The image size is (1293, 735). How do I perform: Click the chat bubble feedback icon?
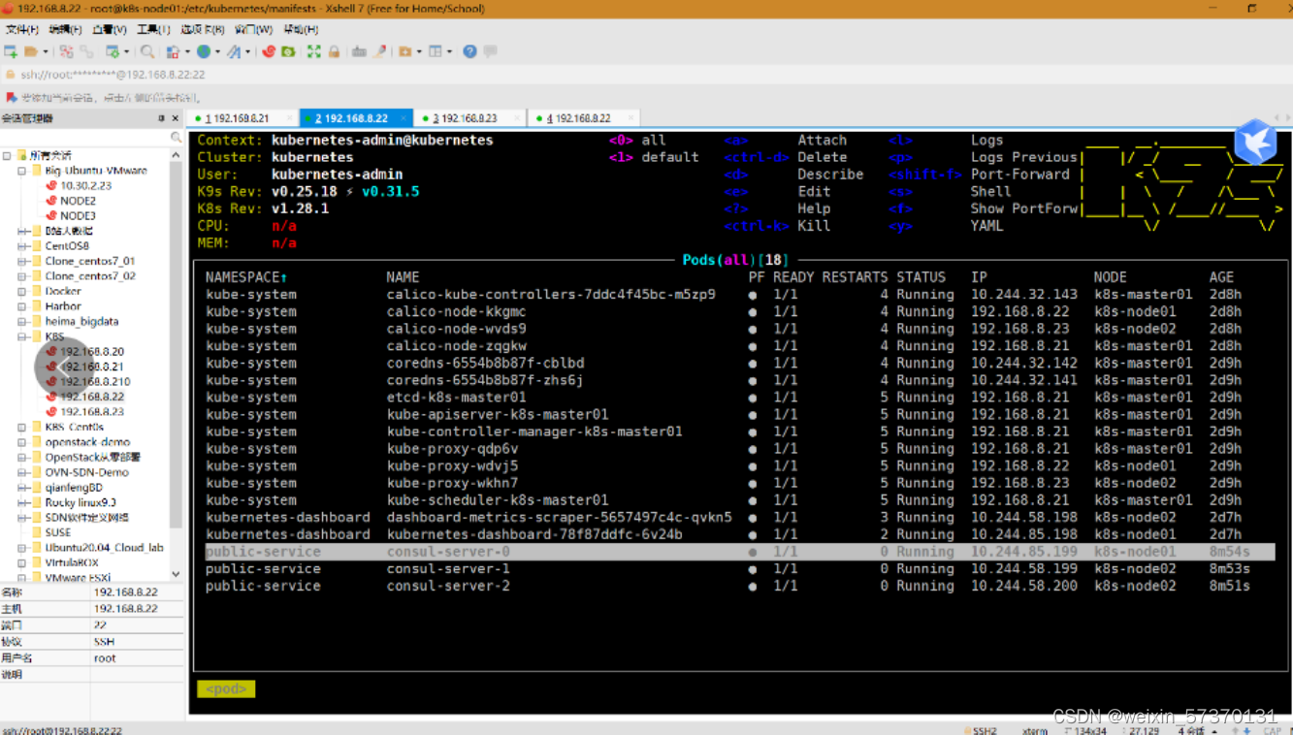491,51
